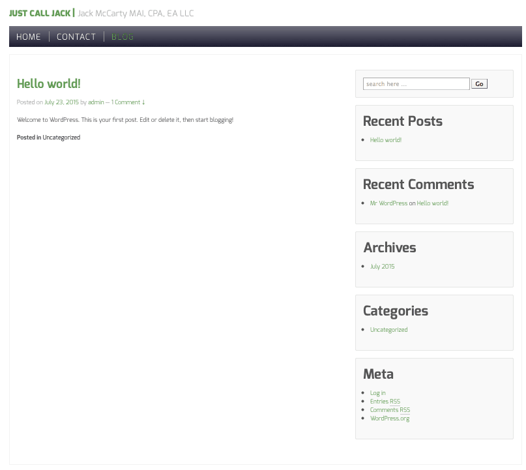
Task: Click the JUST CALL JACK site title
Action: point(40,13)
